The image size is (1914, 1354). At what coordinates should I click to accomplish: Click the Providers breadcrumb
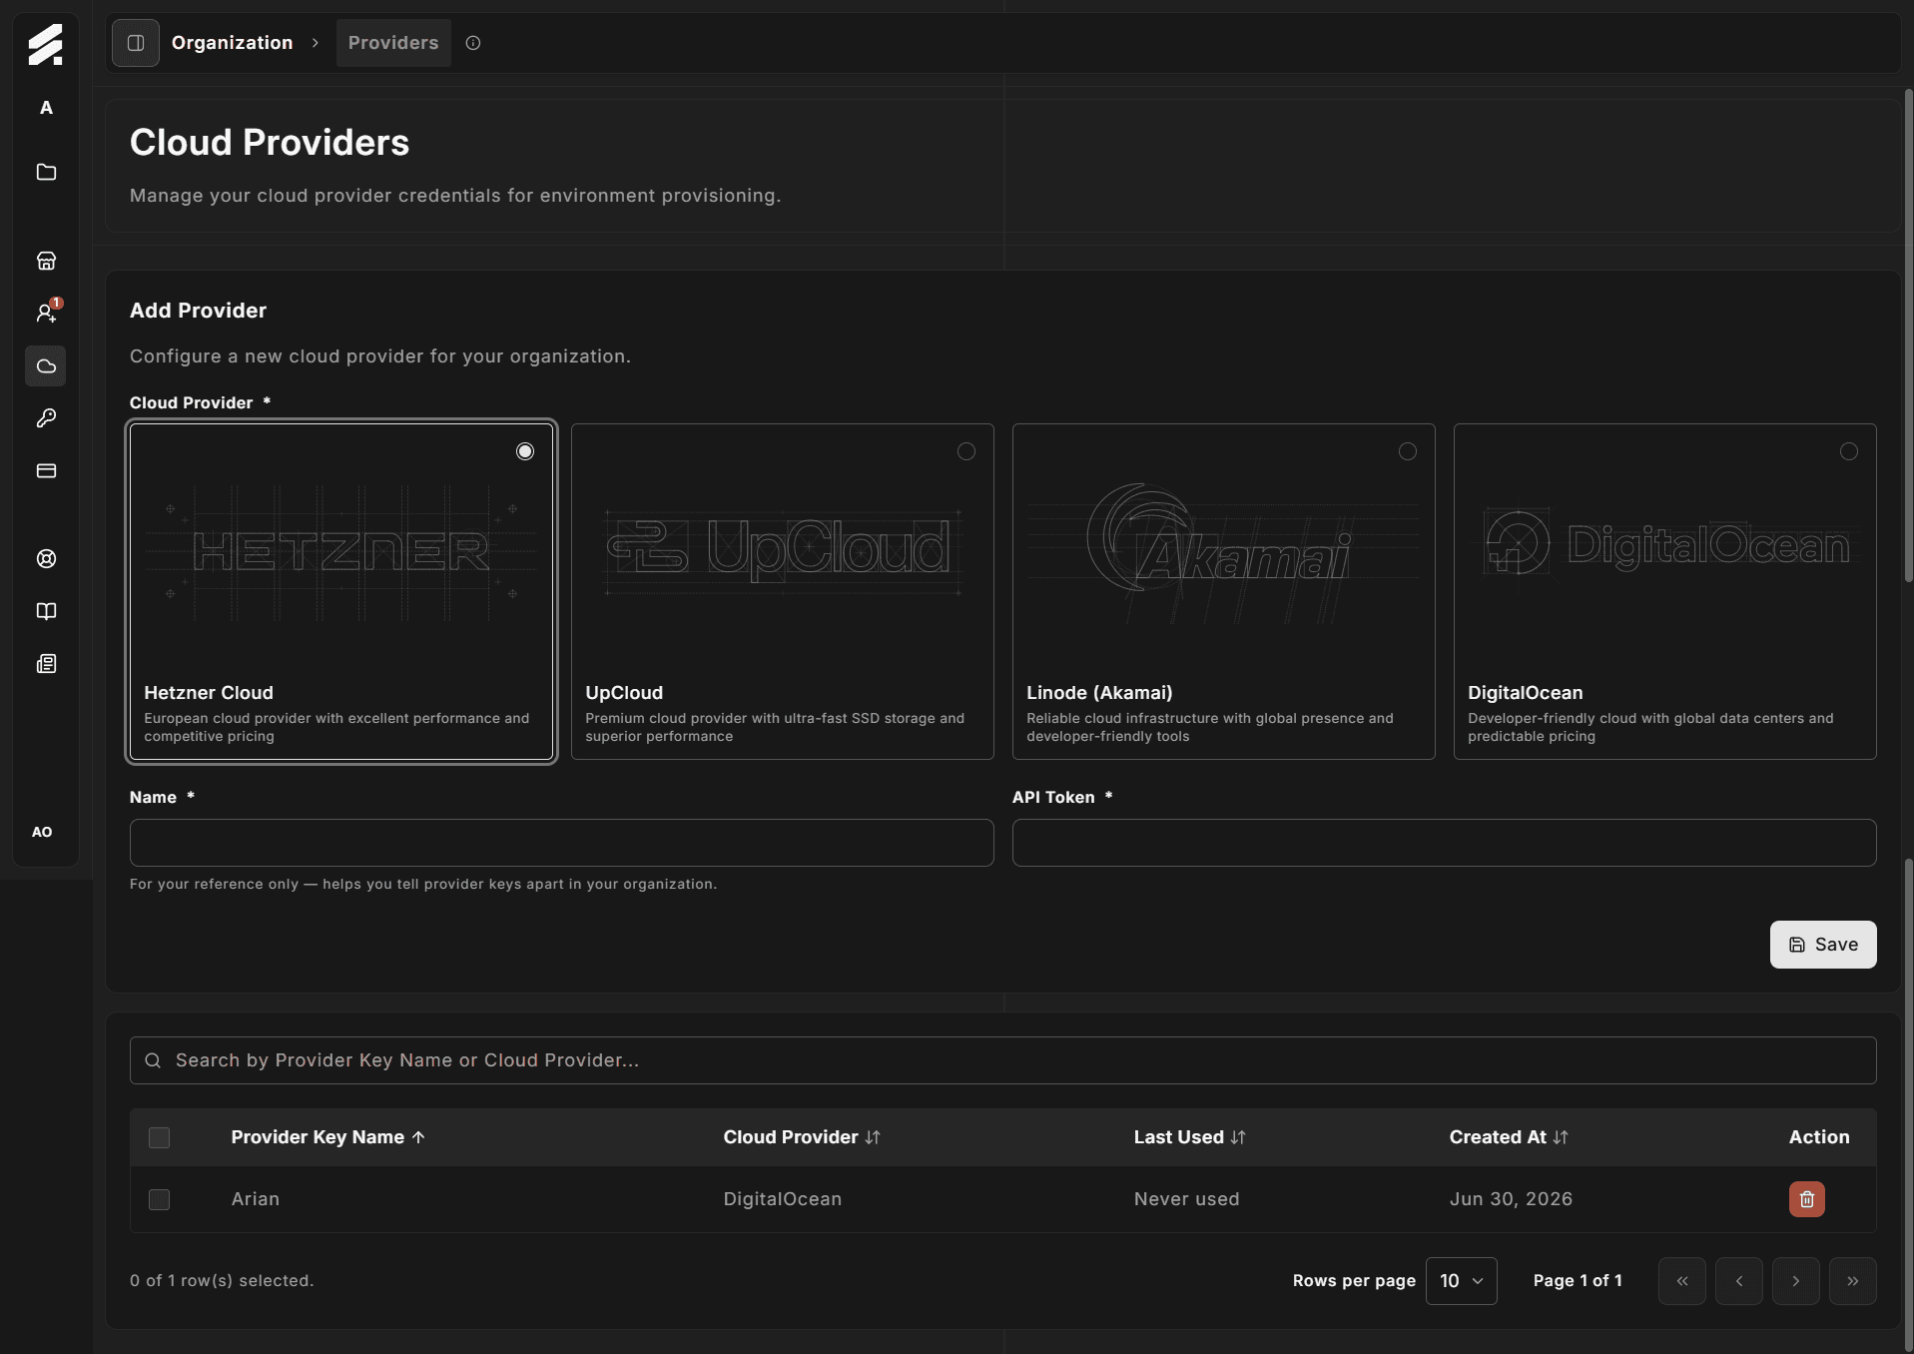point(393,43)
